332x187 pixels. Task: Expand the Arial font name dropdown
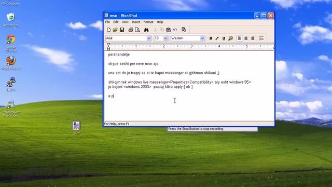pyautogui.click(x=149, y=38)
